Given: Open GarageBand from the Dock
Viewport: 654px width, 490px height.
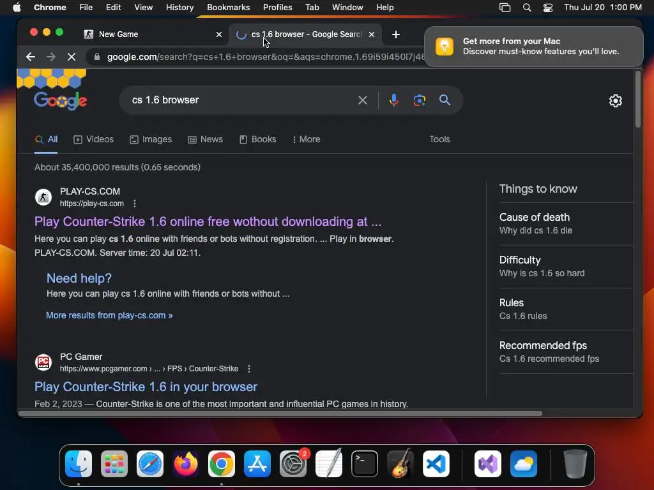Looking at the screenshot, I should (x=400, y=464).
